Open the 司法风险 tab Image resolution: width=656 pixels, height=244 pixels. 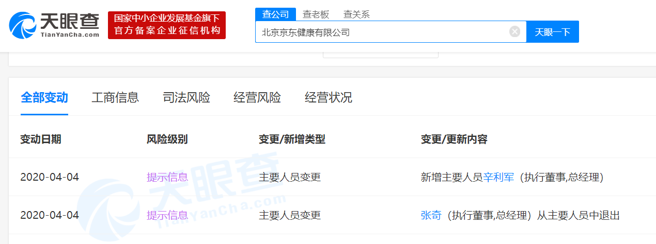click(186, 98)
